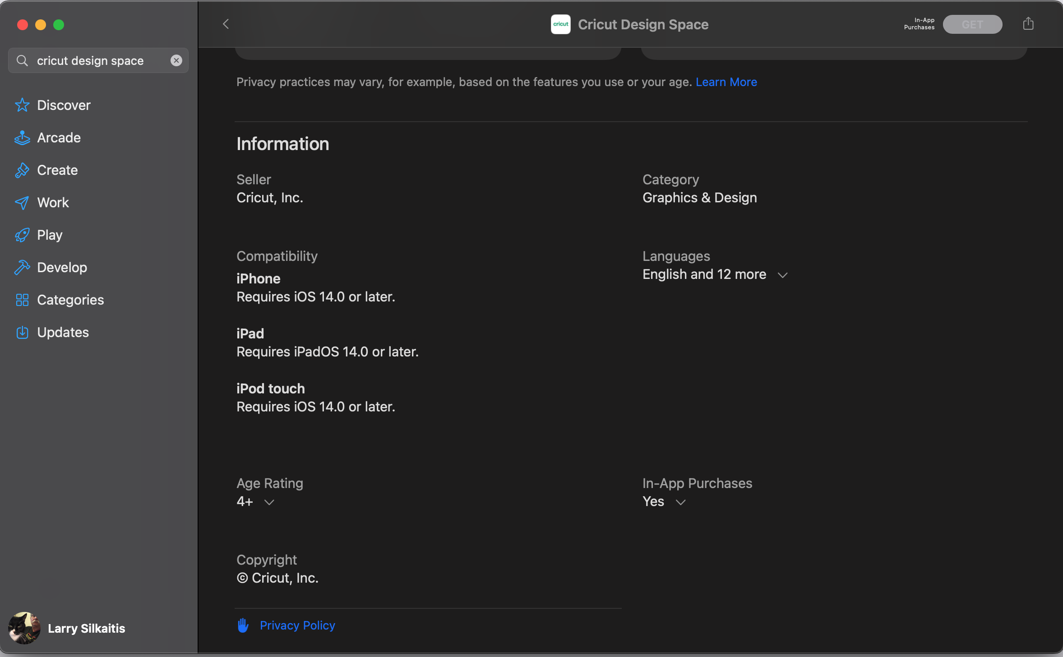This screenshot has width=1063, height=657.
Task: Open the Learn More link
Action: [726, 82]
